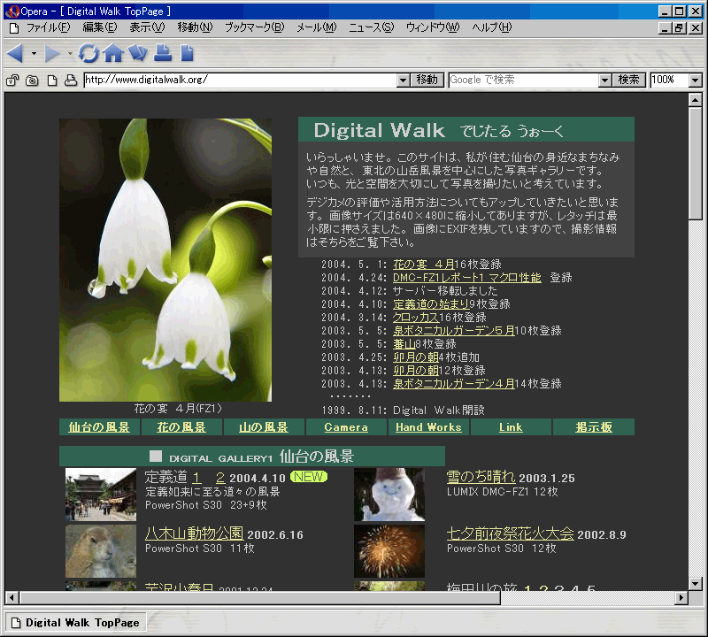The image size is (708, 637).
Task: Open 定義道 page 2 link
Action: (x=220, y=478)
